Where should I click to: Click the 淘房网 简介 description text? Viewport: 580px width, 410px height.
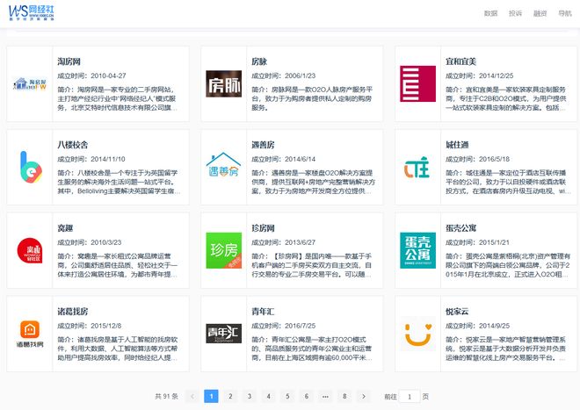(118, 98)
